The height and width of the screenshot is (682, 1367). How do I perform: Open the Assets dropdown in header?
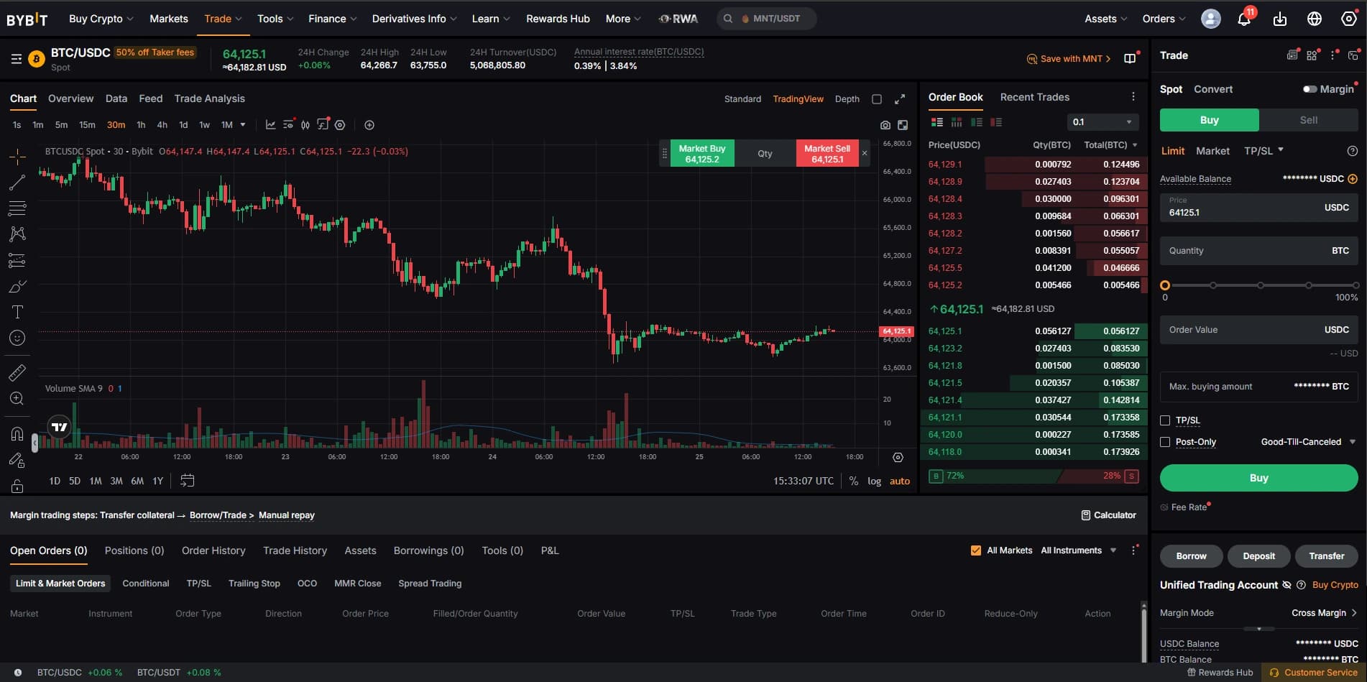click(x=1105, y=19)
